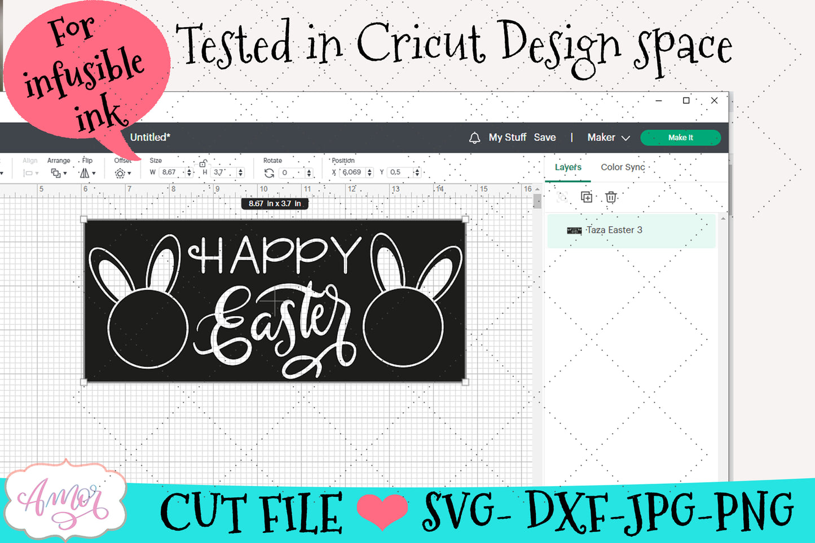815x543 pixels.
Task: Click the Duplicate layer icon
Action: (x=587, y=197)
